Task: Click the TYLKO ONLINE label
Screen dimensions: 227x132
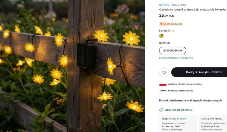Action: (x=178, y=5)
